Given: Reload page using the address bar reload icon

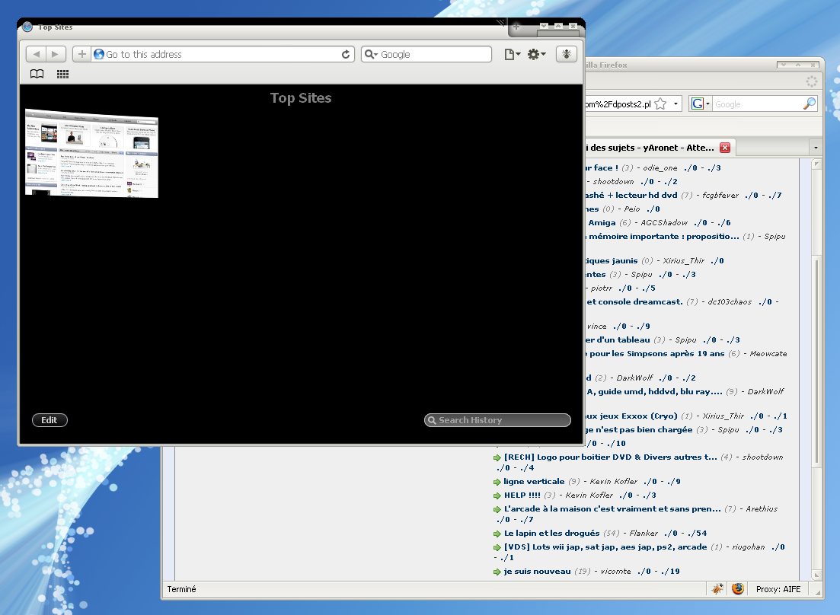Looking at the screenshot, I should pyautogui.click(x=346, y=54).
